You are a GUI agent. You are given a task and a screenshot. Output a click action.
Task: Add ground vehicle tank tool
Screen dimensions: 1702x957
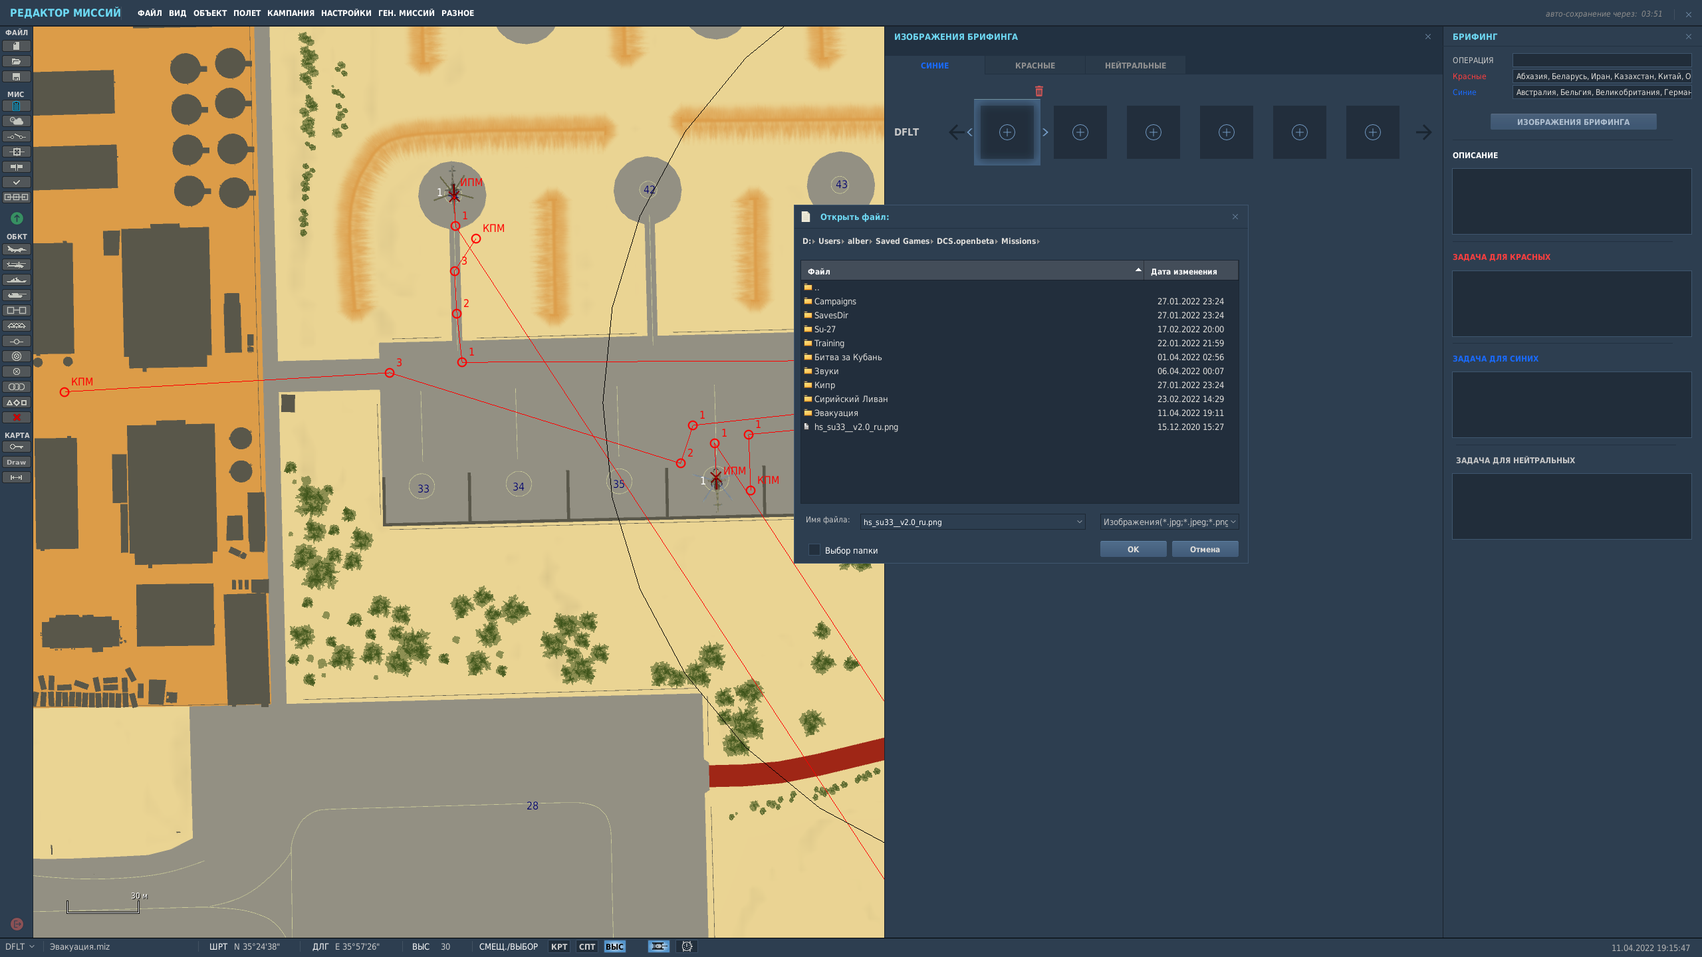17,295
